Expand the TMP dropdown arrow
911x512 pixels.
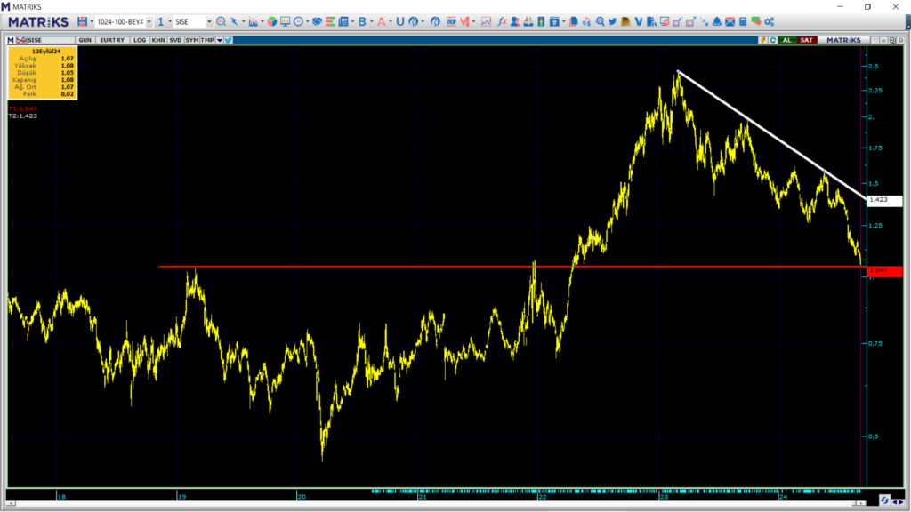(x=219, y=40)
